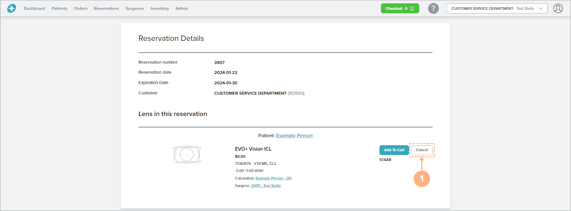Cancel the lens reservation

(422, 150)
